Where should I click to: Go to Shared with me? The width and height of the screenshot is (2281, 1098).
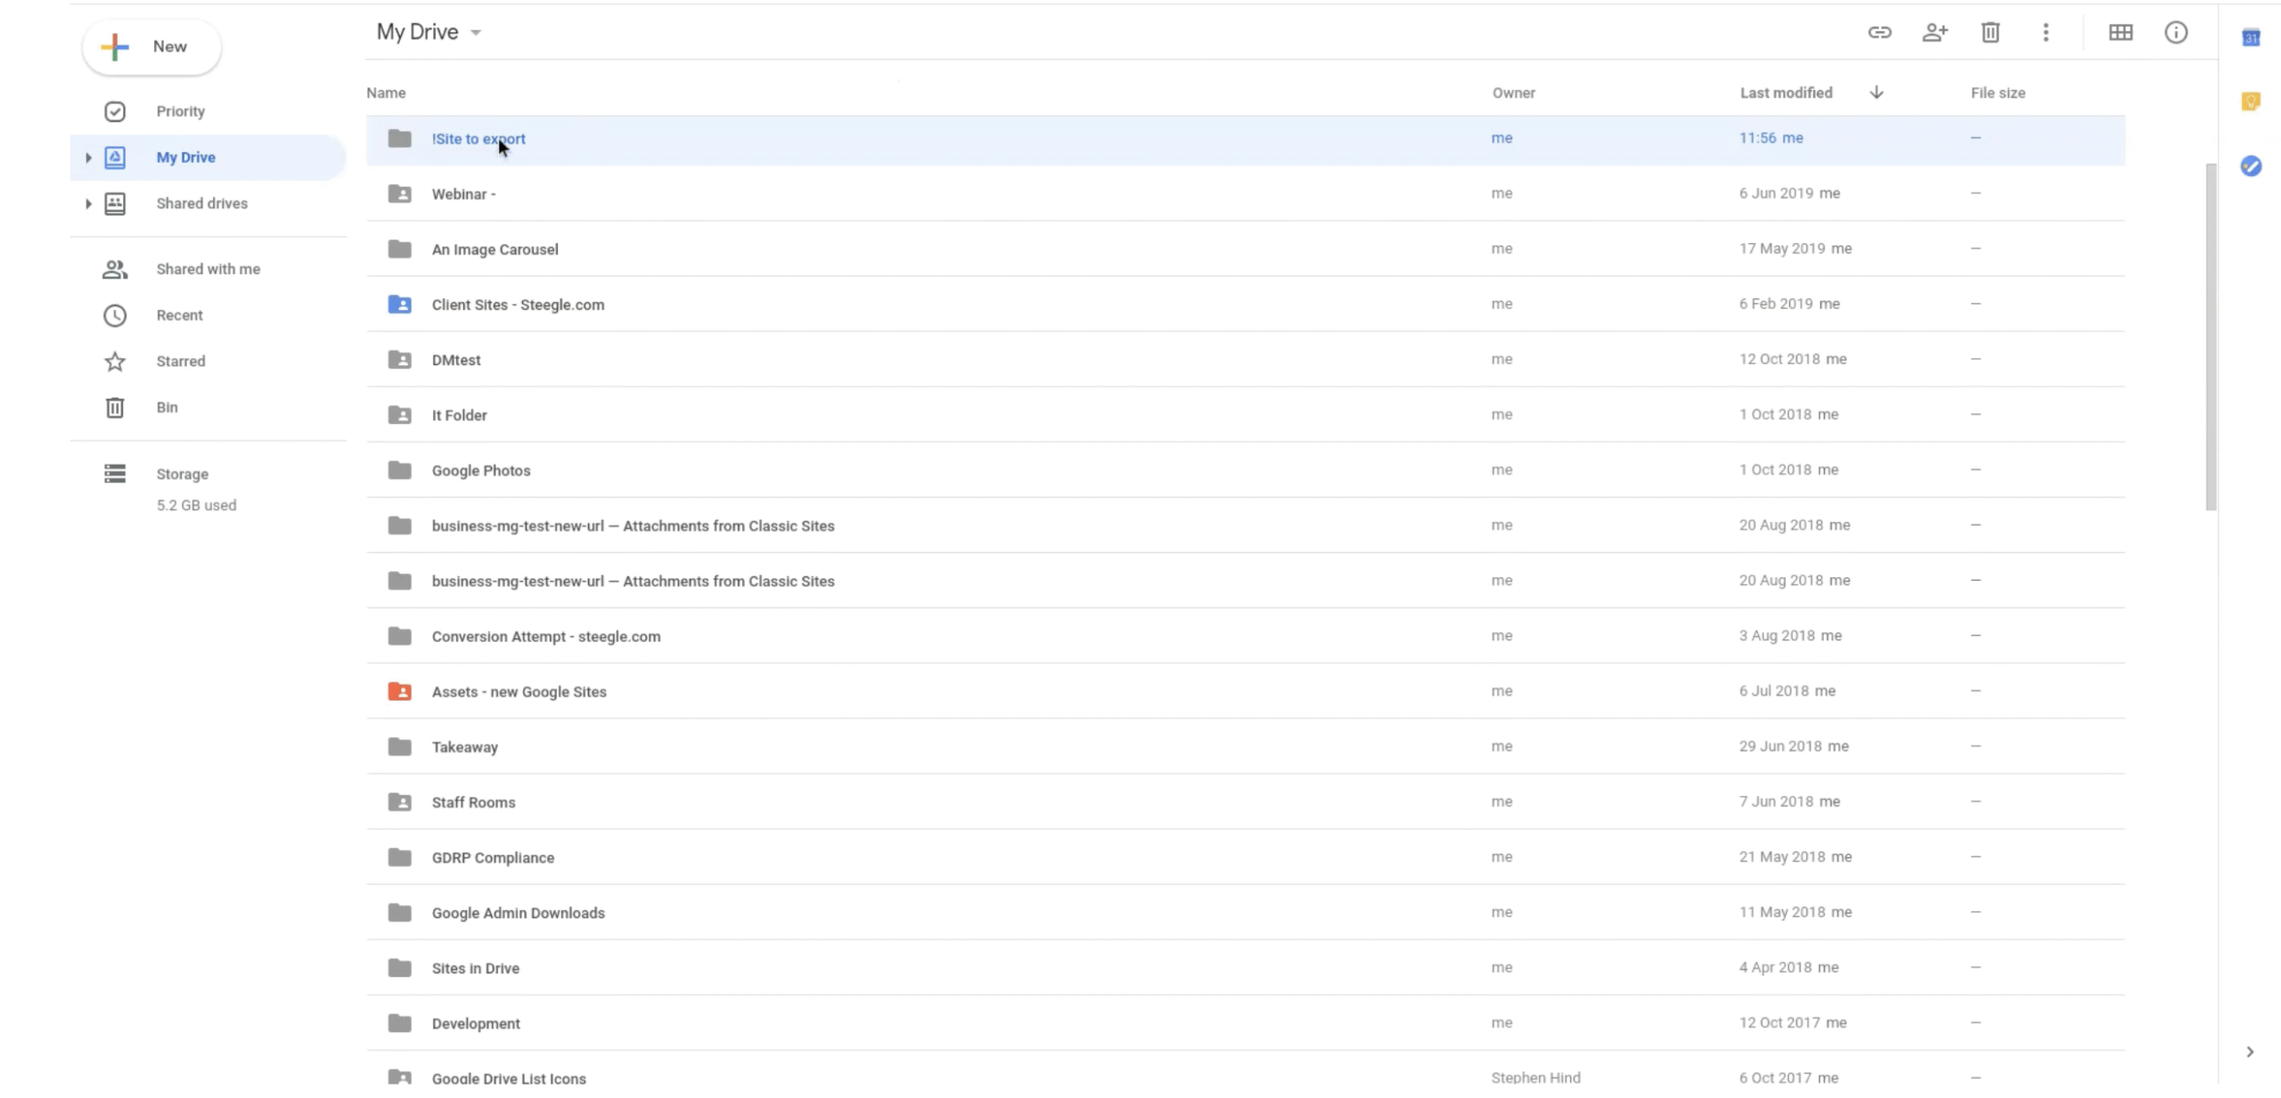(x=208, y=269)
